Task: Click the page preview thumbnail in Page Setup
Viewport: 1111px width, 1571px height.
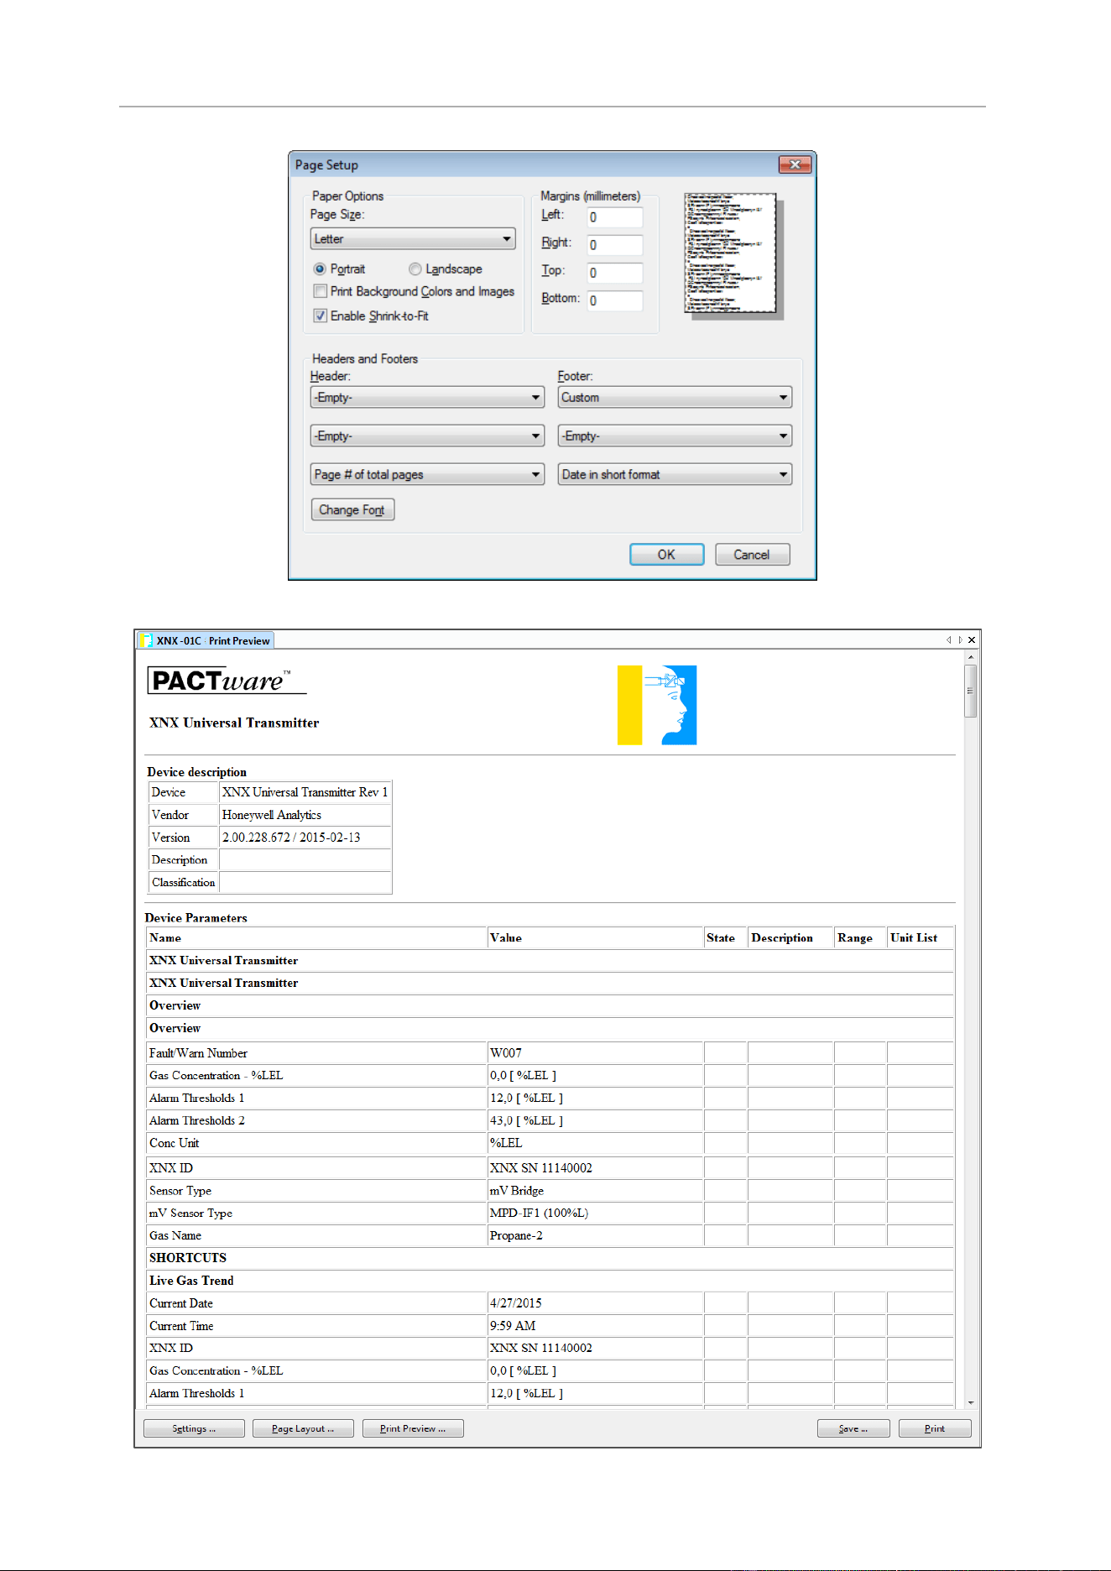Action: coord(731,253)
